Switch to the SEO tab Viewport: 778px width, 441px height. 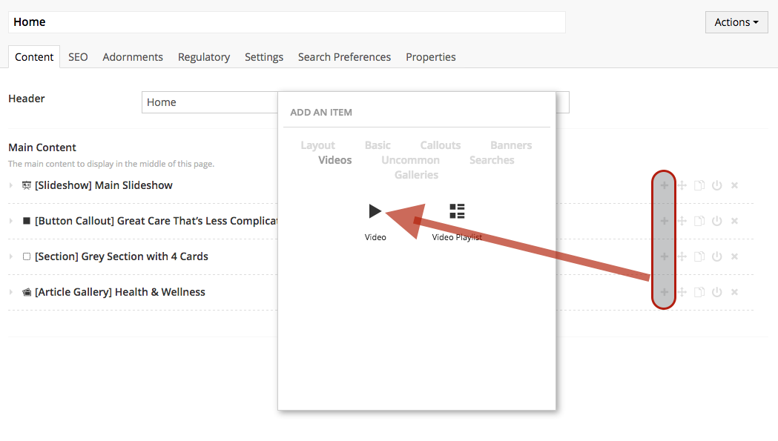77,56
